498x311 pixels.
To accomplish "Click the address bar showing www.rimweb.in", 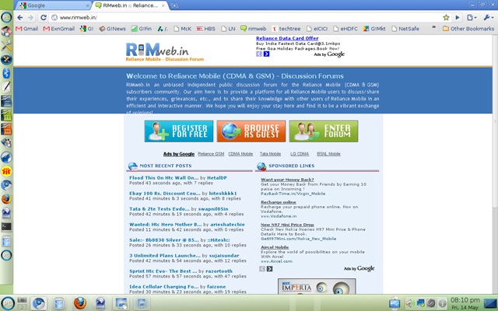I will pyautogui.click(x=233, y=17).
